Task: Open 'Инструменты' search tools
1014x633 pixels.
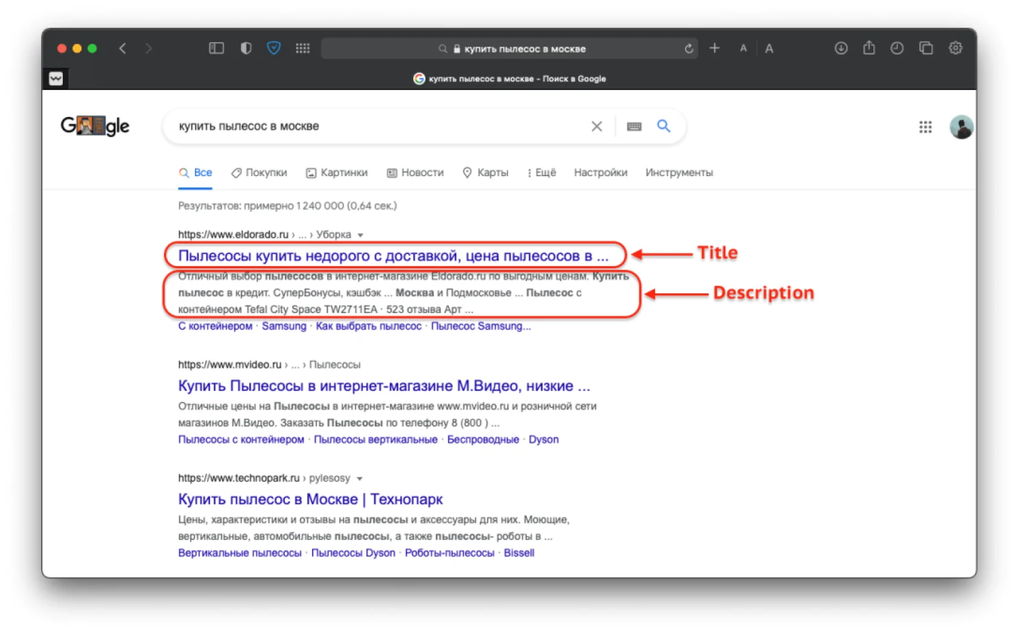Action: [x=679, y=173]
